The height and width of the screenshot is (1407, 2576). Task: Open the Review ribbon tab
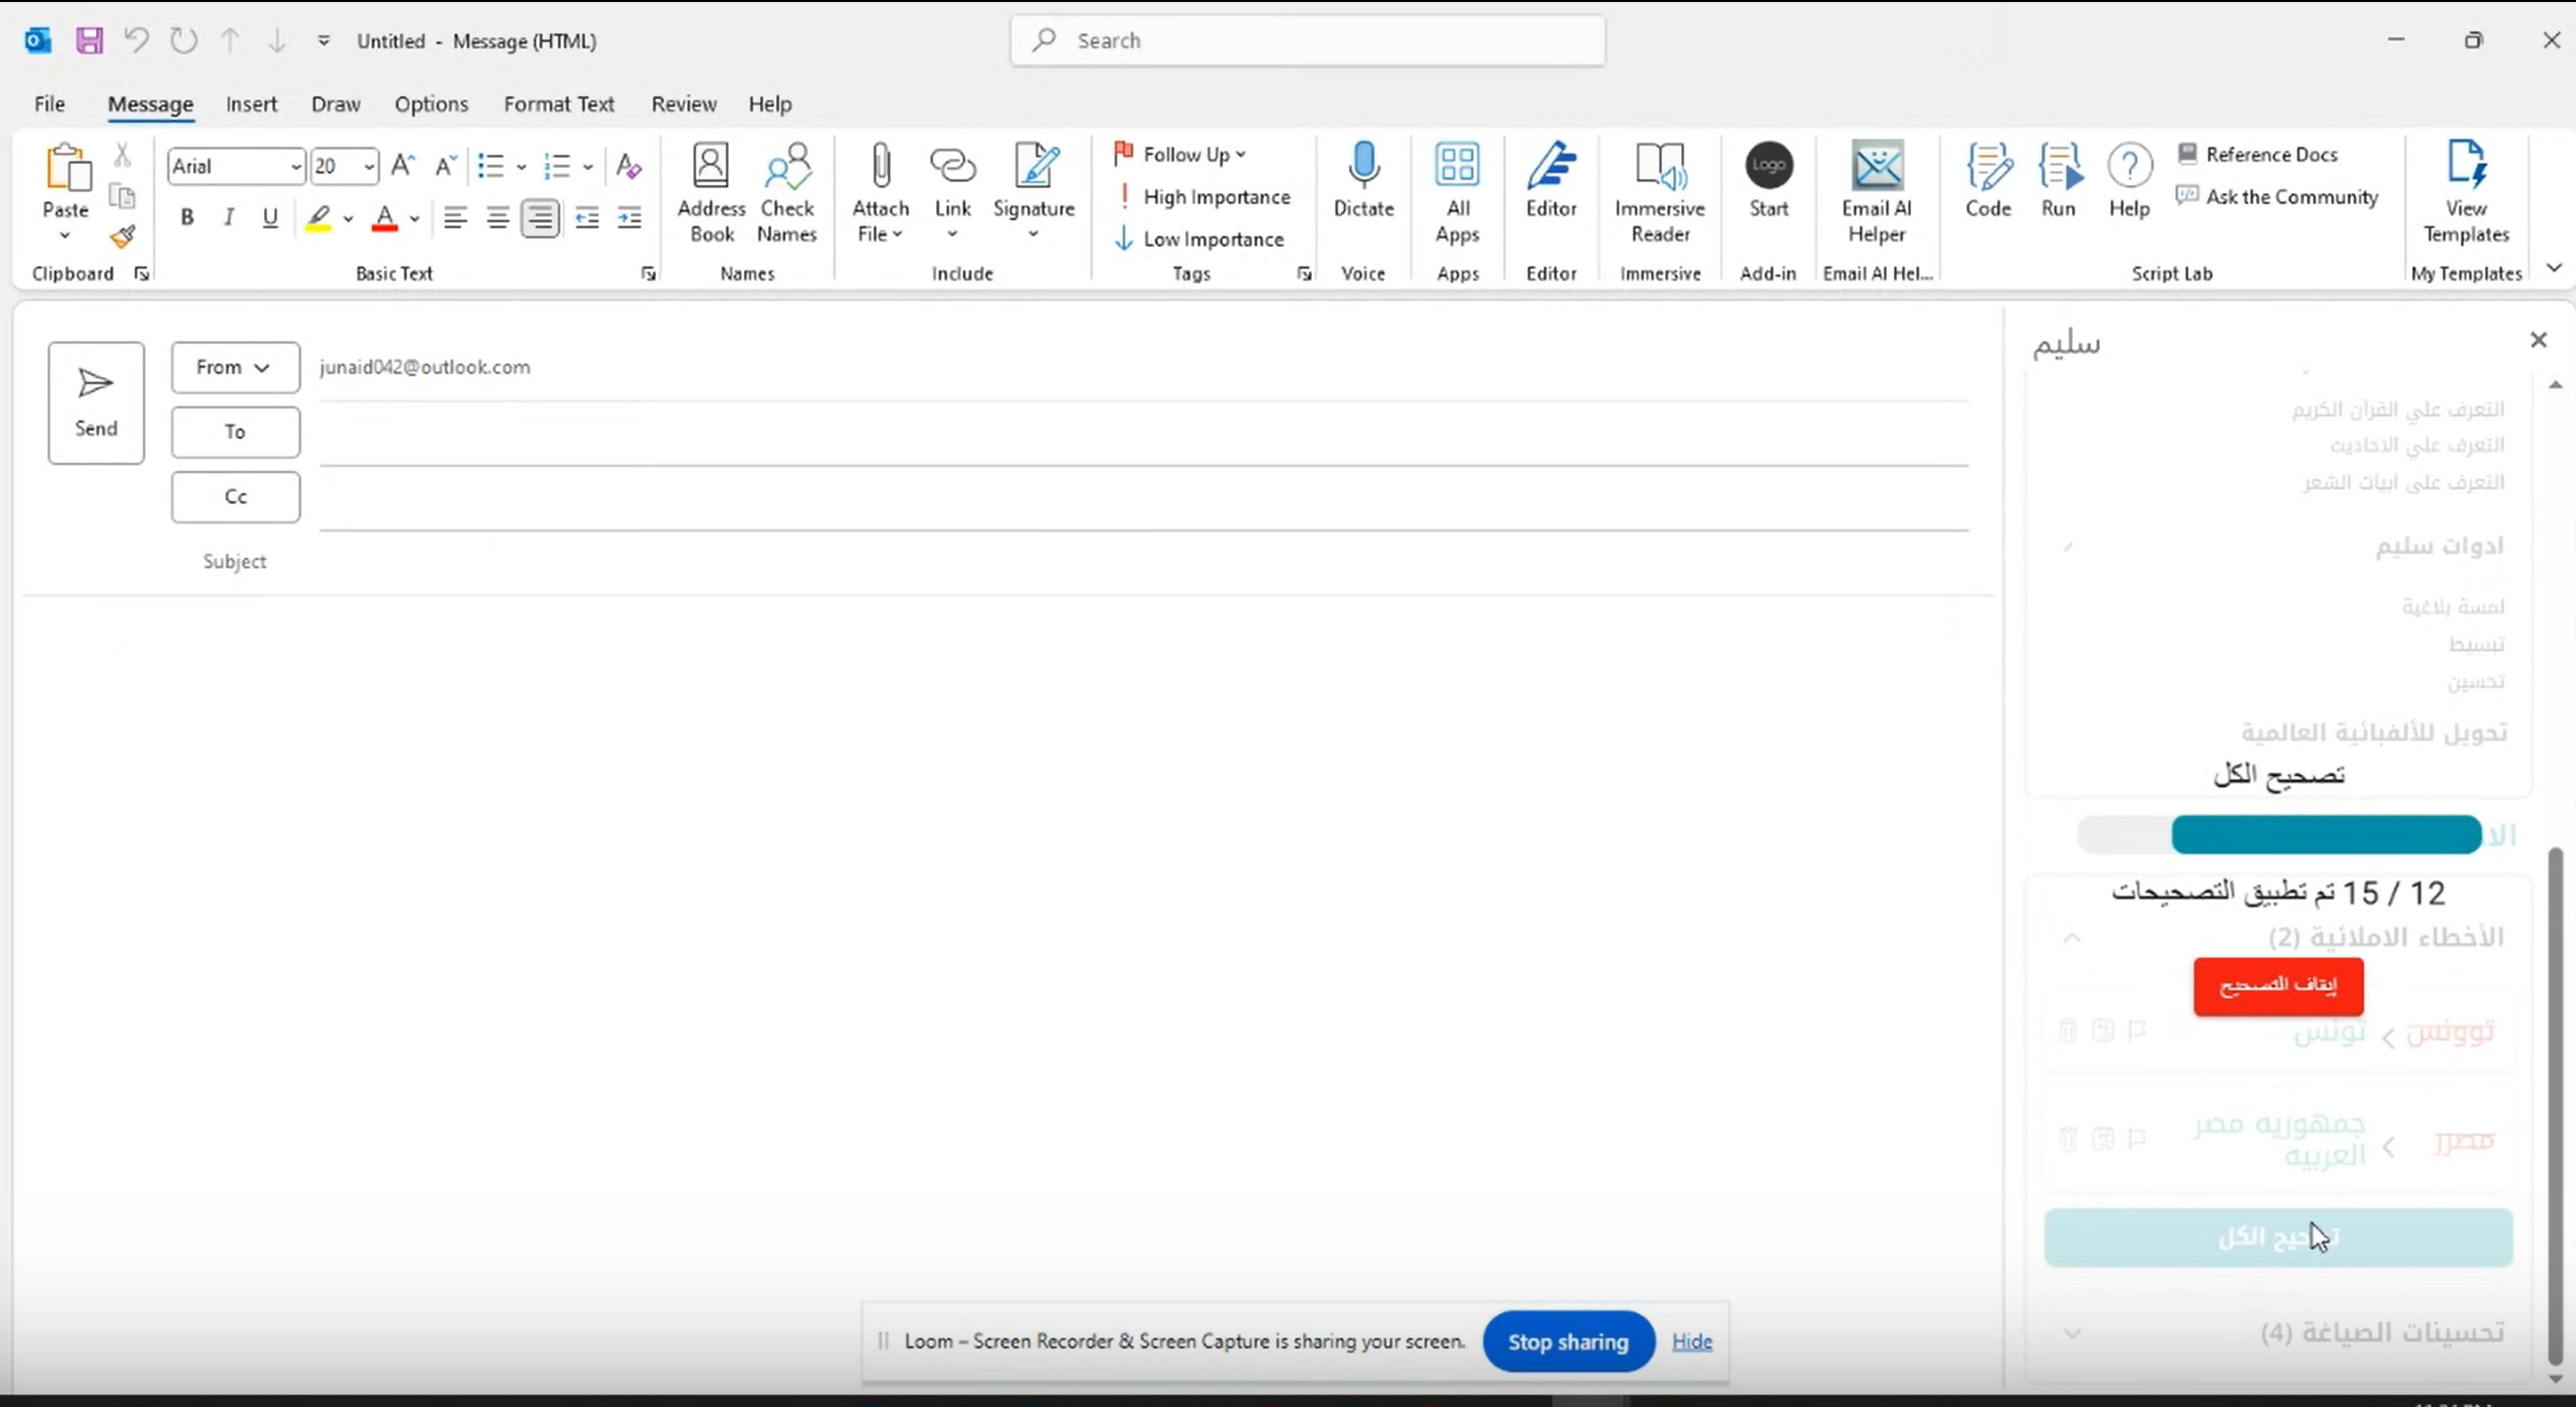coord(683,103)
